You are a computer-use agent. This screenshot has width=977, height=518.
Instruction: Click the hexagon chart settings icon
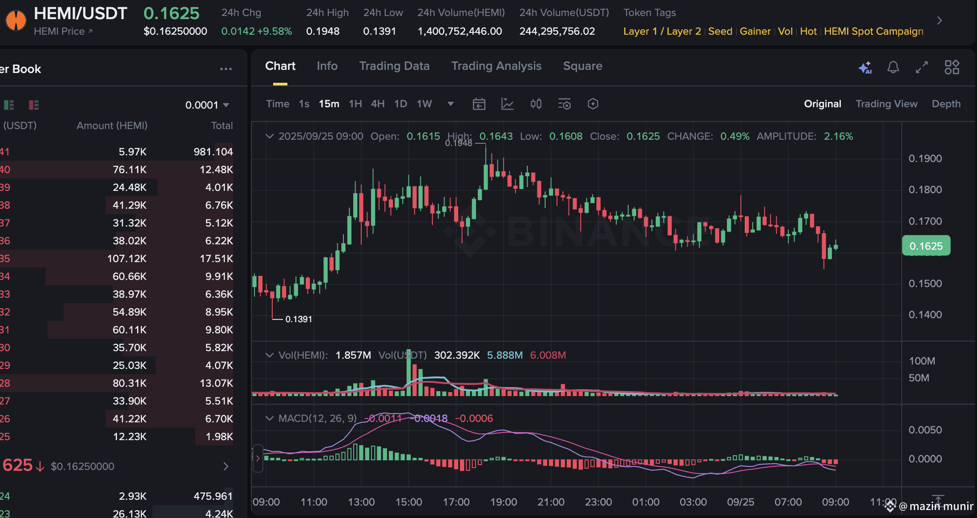pos(593,104)
